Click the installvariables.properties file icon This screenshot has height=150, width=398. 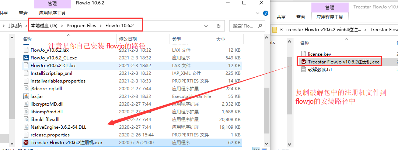pos(26,81)
